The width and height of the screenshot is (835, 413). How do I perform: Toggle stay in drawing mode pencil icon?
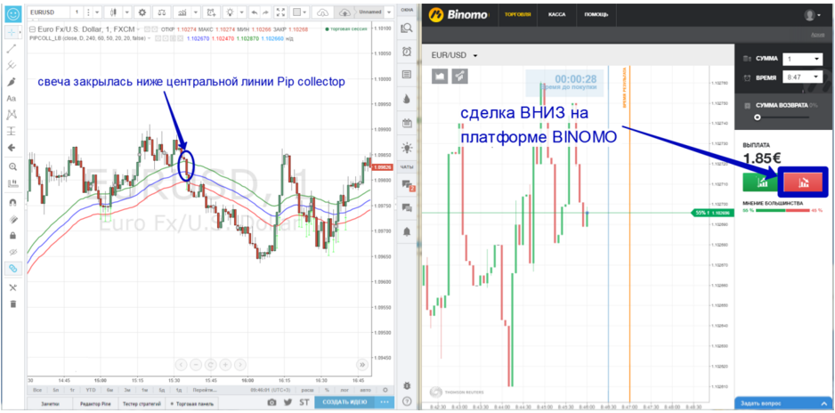[x=12, y=219]
